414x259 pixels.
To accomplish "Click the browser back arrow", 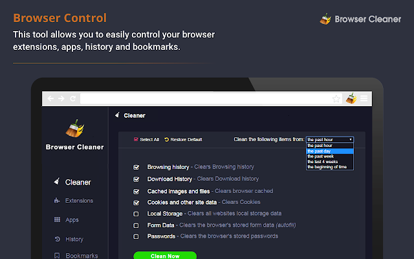I will 50,98.
